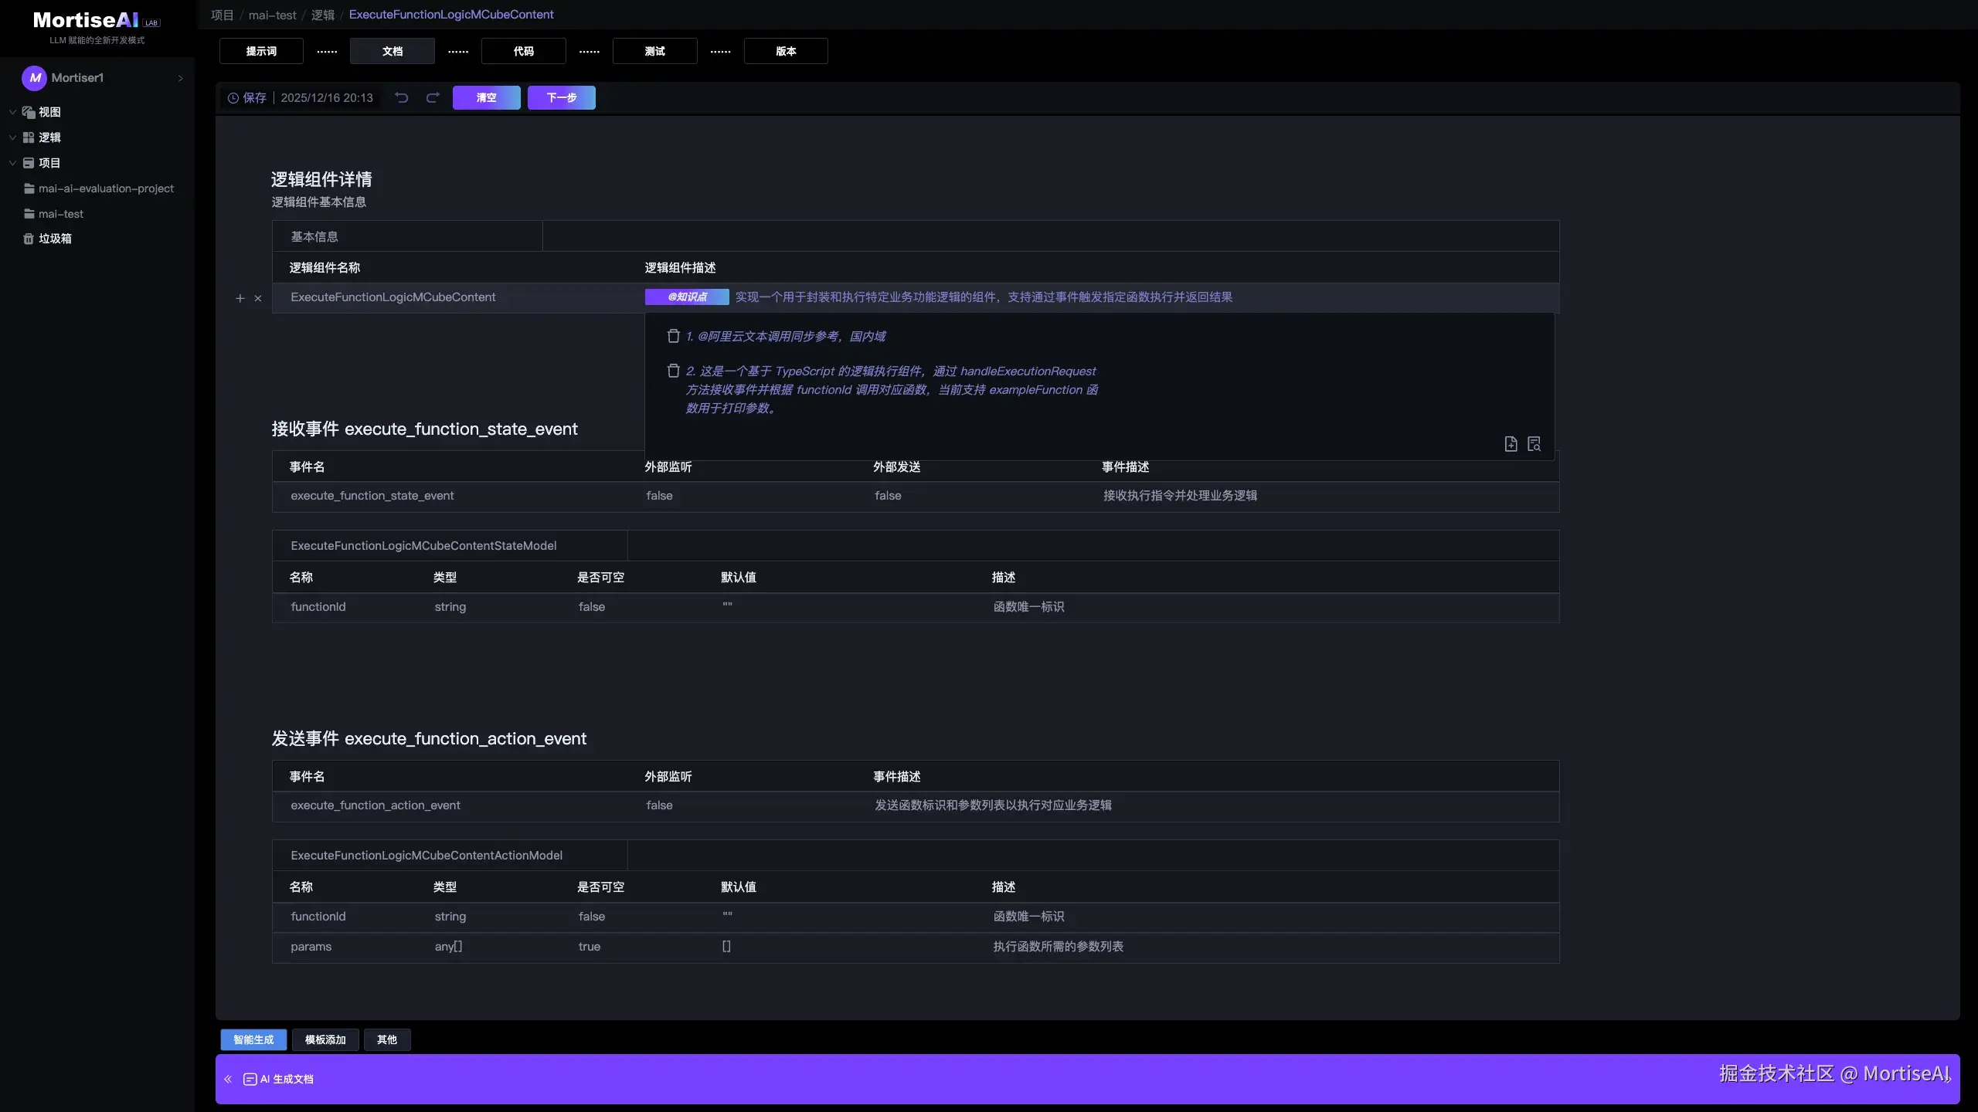The image size is (1978, 1112).
Task: Click the 保存 clock icon
Action: (233, 98)
